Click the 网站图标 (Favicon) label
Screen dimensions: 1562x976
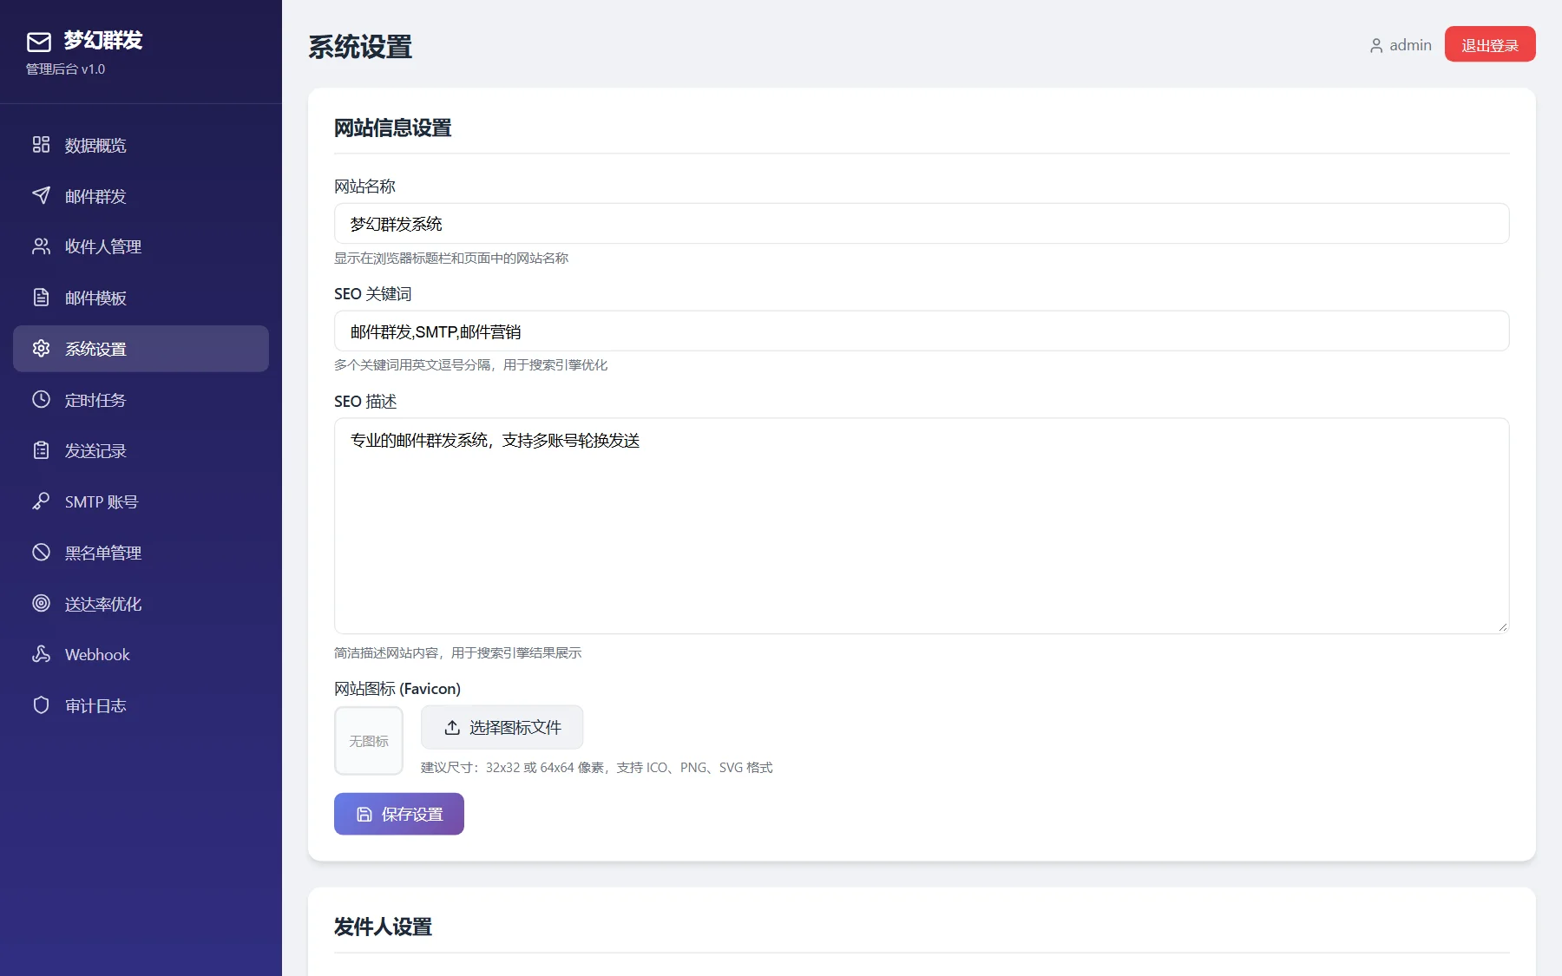click(x=397, y=689)
